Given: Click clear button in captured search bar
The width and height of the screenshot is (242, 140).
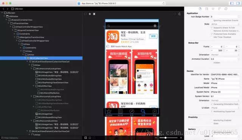Looking at the screenshot, I should pos(155,26).
